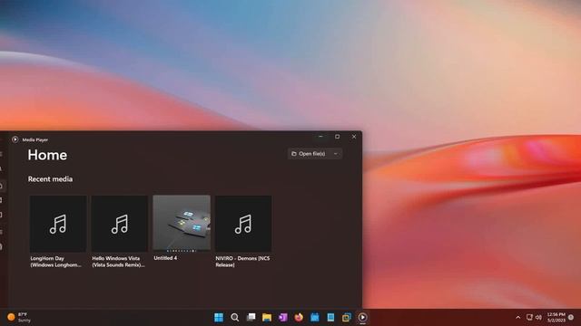This screenshot has width=581, height=326.
Task: Click the Recent media heading
Action: 50,179
